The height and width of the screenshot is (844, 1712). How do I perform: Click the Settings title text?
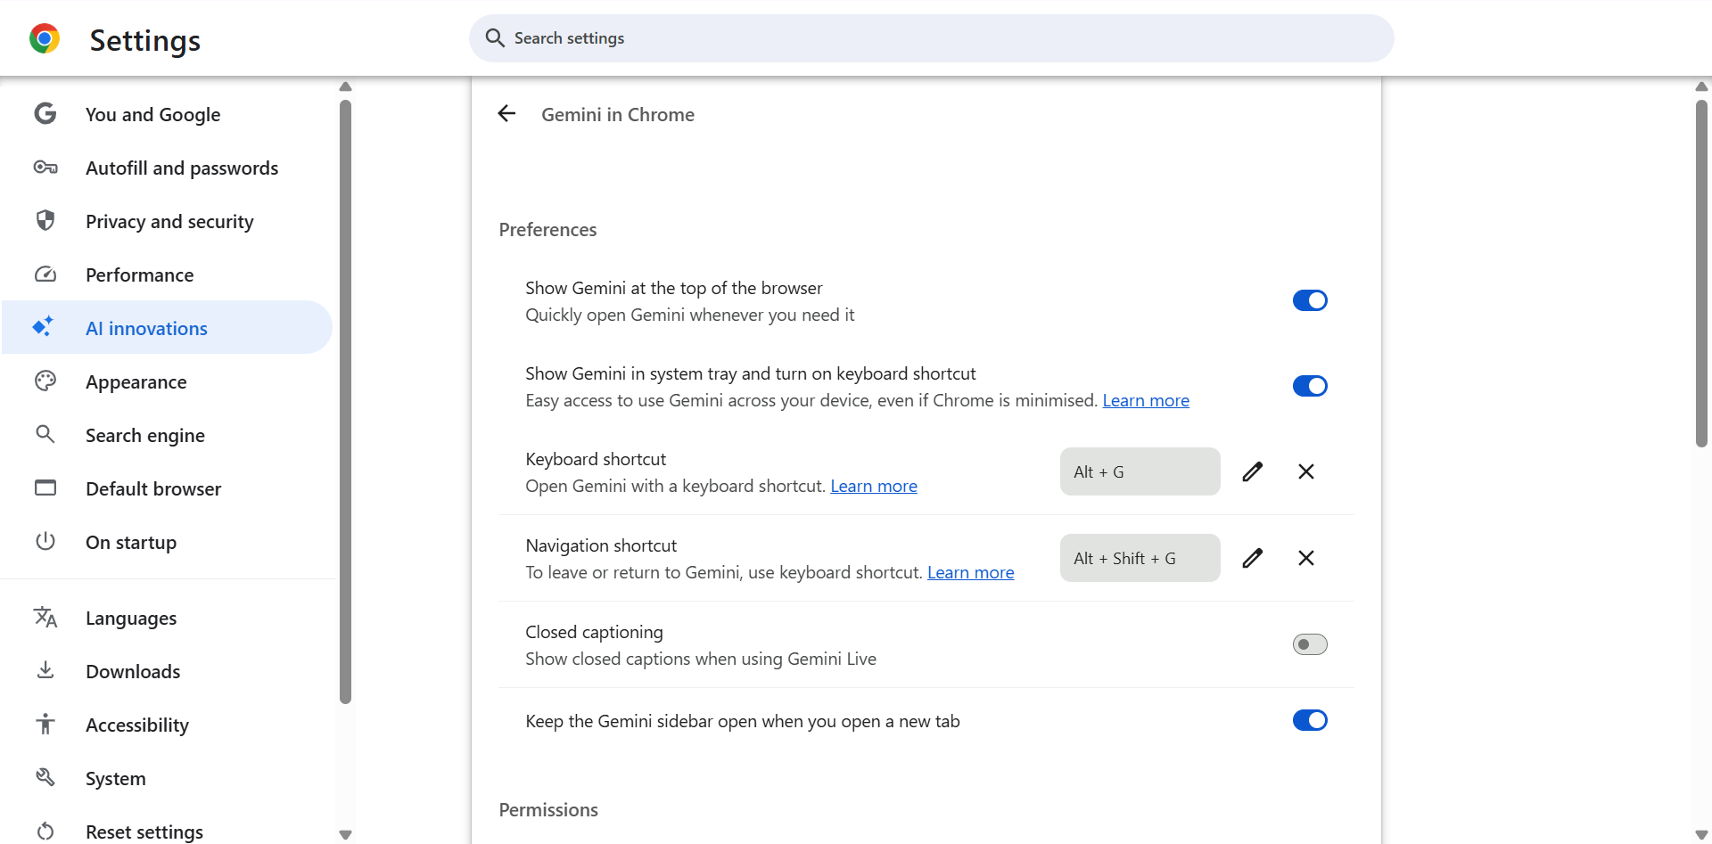coord(145,40)
